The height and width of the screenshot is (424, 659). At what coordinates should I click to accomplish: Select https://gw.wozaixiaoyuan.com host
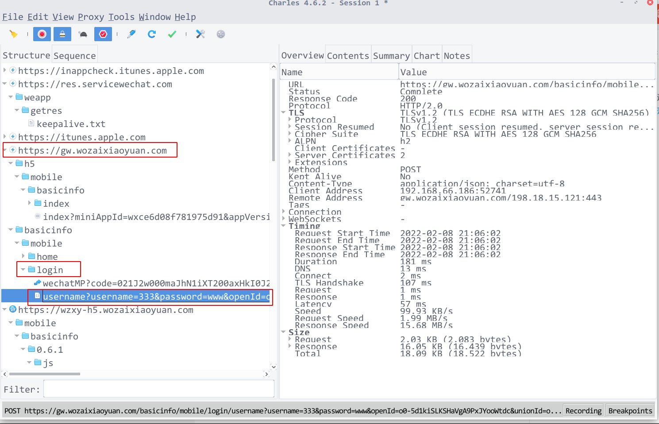click(x=92, y=150)
